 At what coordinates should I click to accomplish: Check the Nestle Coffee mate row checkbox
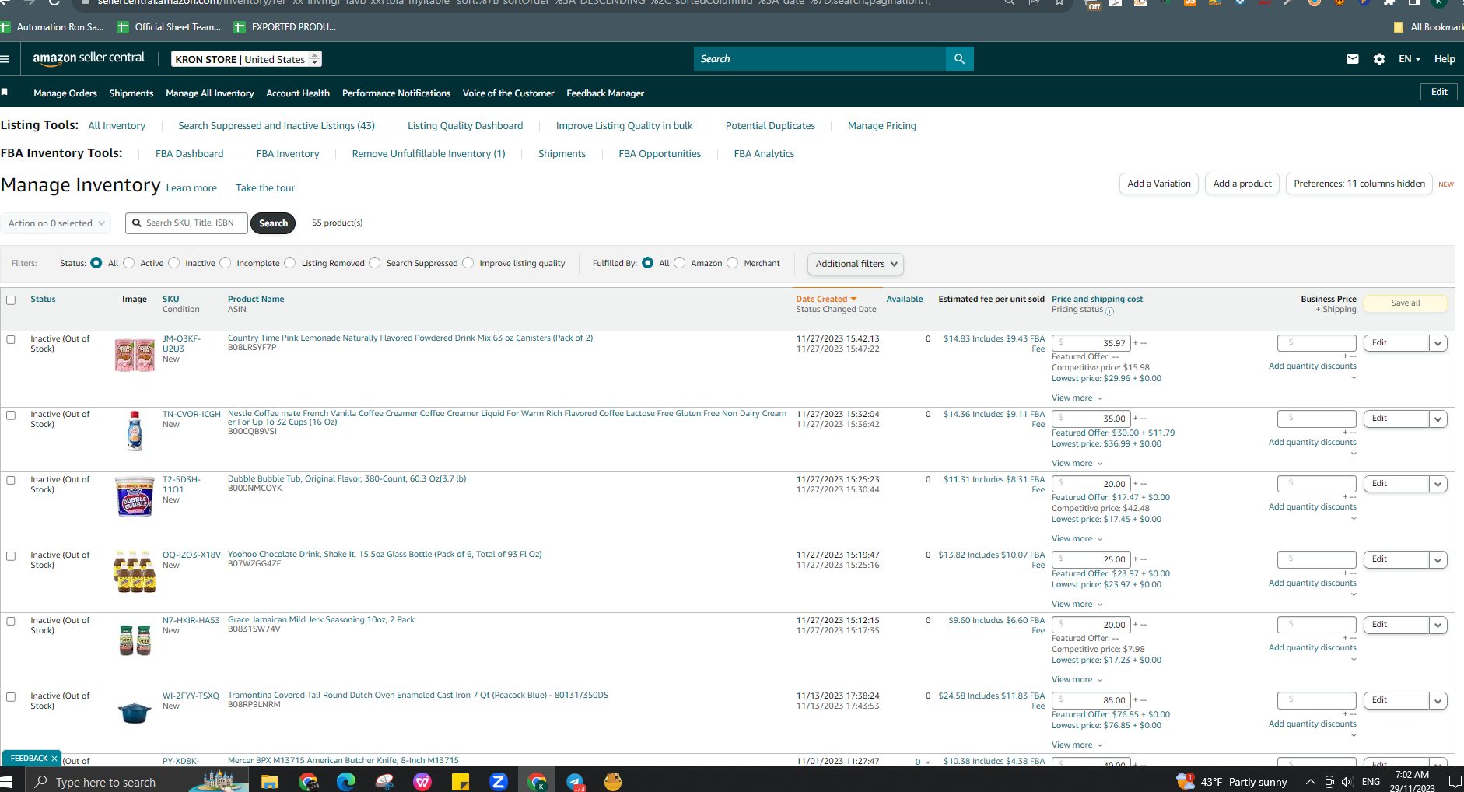[x=11, y=415]
